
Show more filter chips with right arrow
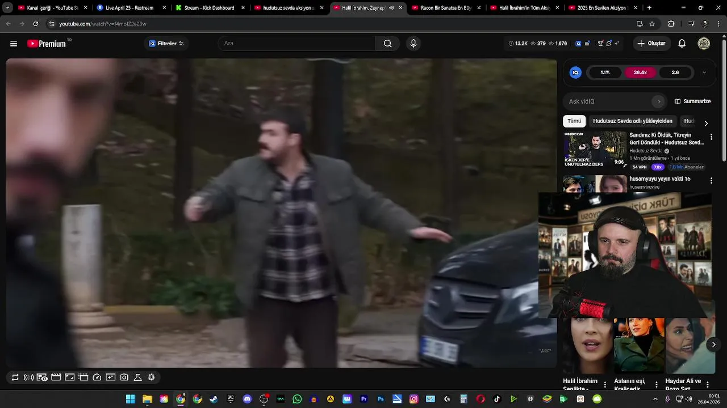click(706, 123)
